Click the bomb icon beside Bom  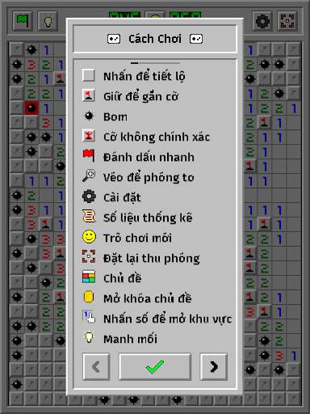point(89,116)
